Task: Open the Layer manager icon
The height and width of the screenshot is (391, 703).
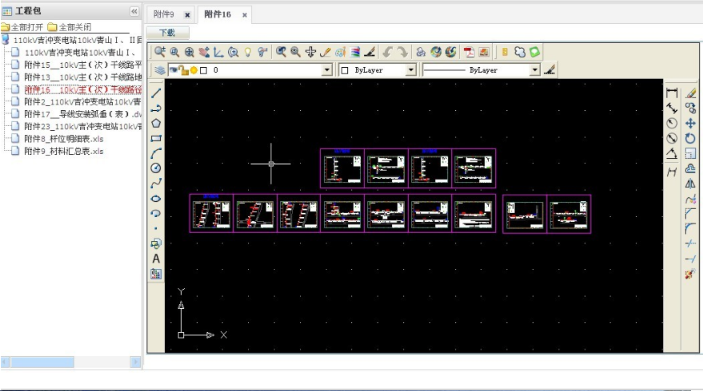Action: pyautogui.click(x=159, y=70)
